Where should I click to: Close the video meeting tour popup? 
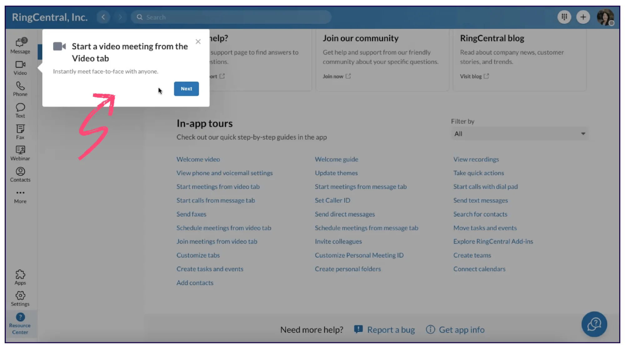(x=198, y=42)
